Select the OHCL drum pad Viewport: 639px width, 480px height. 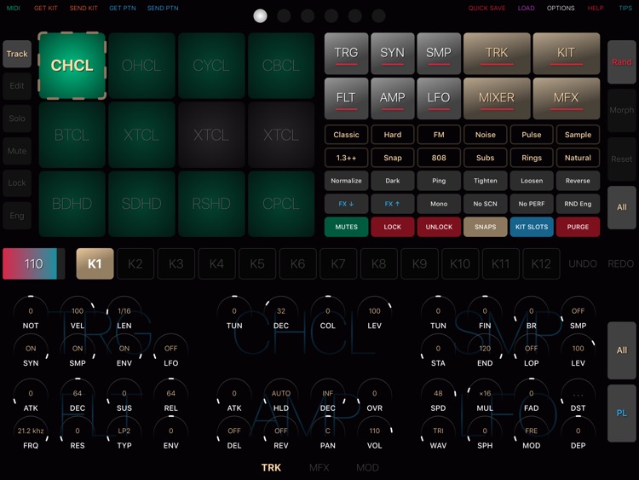coord(141,66)
